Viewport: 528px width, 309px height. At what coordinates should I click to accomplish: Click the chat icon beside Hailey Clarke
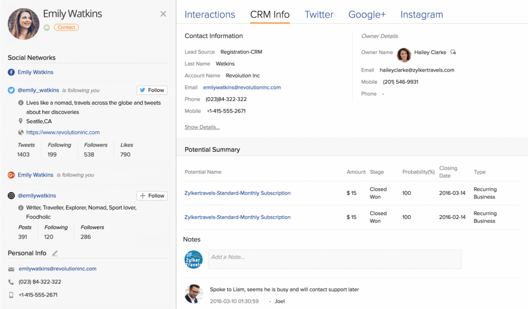point(453,52)
